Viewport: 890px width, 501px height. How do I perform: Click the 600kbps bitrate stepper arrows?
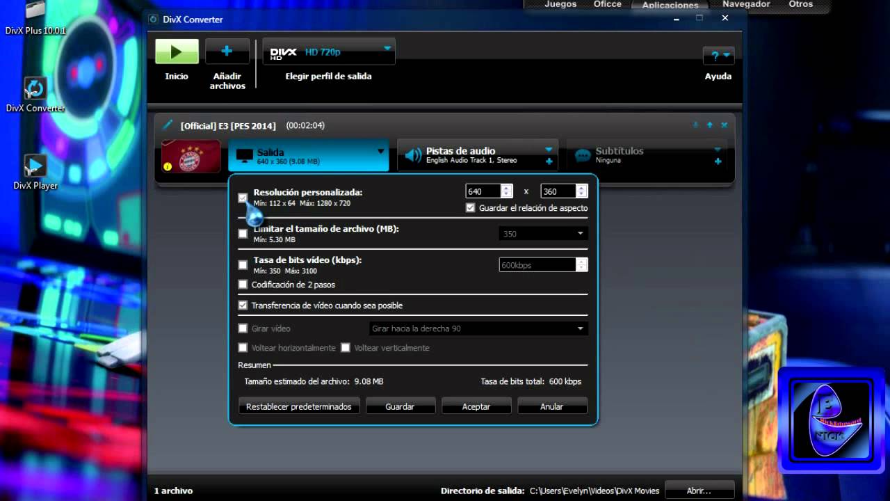click(582, 265)
